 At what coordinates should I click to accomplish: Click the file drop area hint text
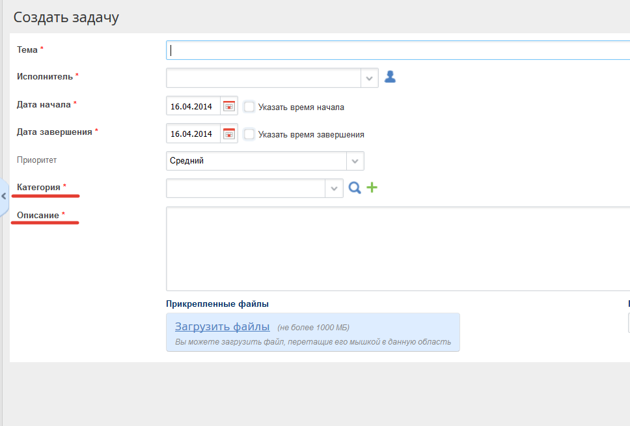click(313, 342)
